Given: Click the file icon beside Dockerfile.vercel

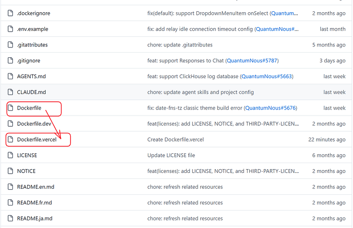Looking at the screenshot, I should [x=10, y=140].
